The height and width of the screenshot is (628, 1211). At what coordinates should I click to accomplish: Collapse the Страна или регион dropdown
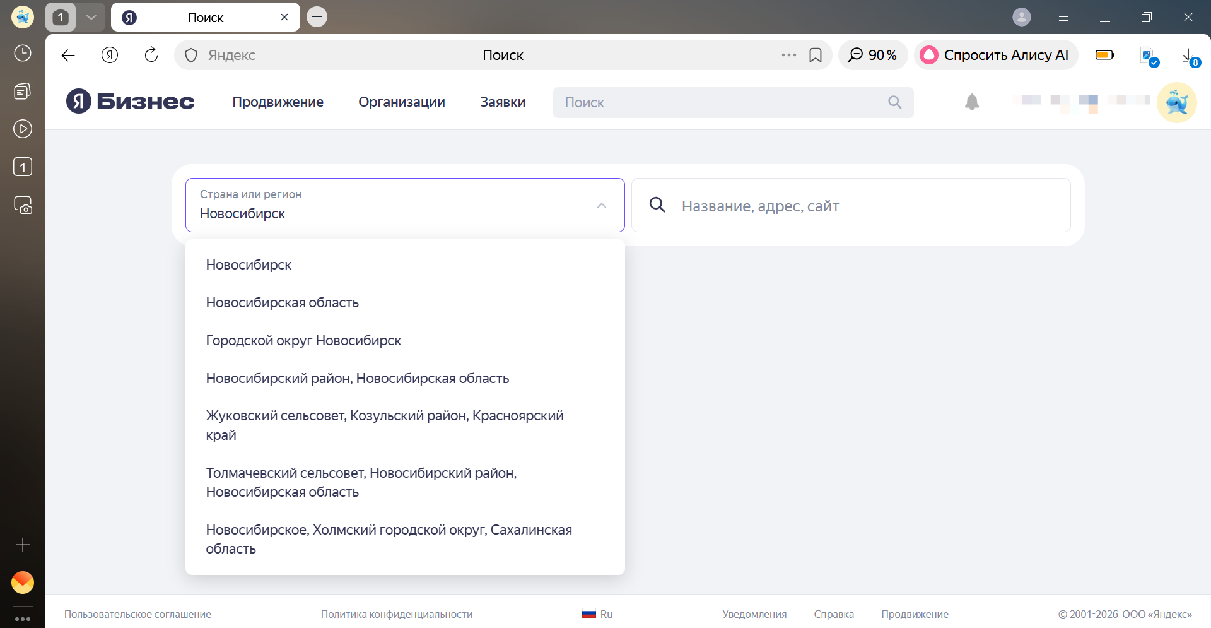[601, 206]
